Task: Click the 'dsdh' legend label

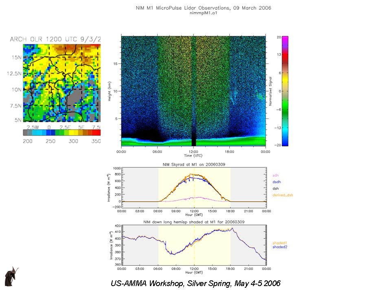Action: coord(277,182)
